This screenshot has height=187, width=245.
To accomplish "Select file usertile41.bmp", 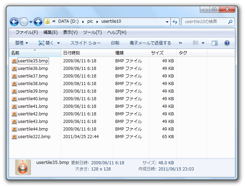I will [x=33, y=106].
